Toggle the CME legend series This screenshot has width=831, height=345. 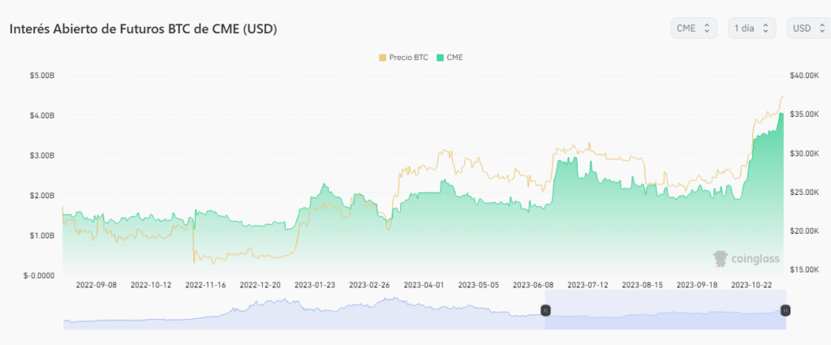pyautogui.click(x=449, y=58)
